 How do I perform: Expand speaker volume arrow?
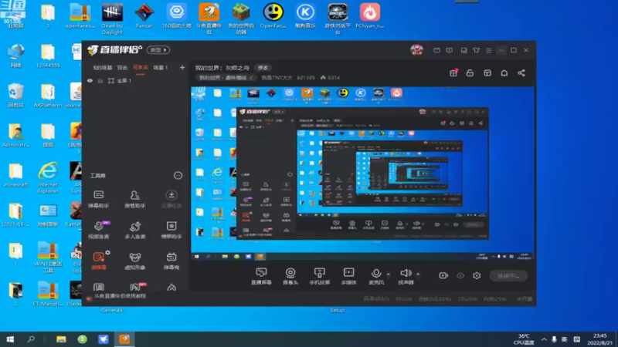tap(418, 274)
